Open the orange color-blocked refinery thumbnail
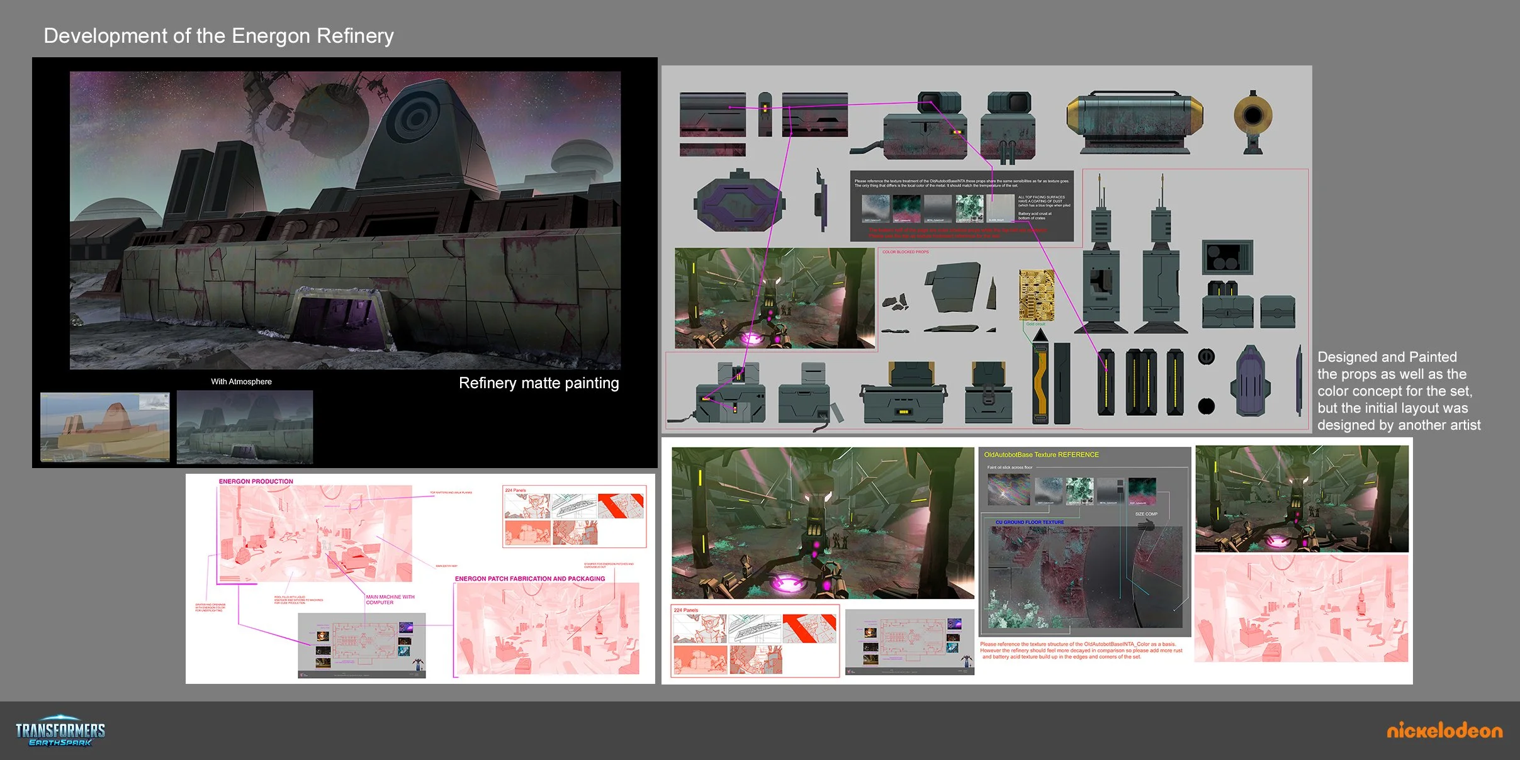The height and width of the screenshot is (760, 1520). [105, 427]
